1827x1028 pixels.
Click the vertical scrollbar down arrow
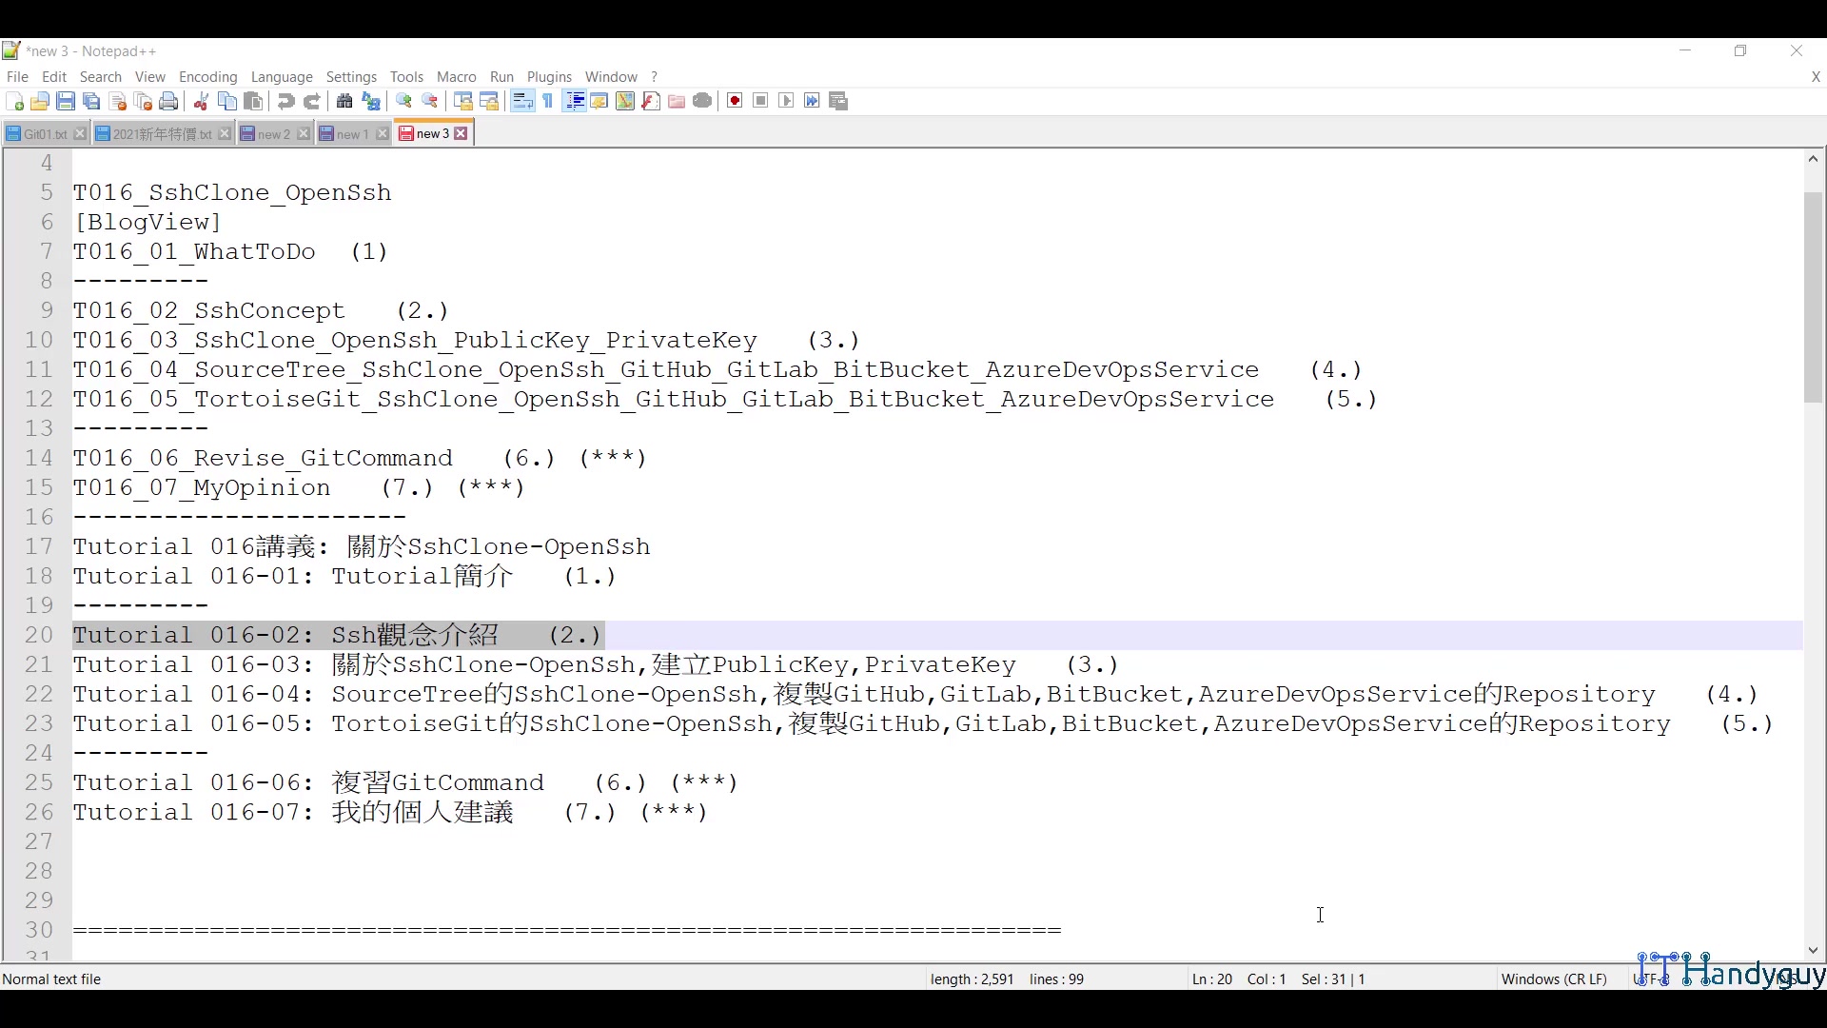click(1813, 950)
